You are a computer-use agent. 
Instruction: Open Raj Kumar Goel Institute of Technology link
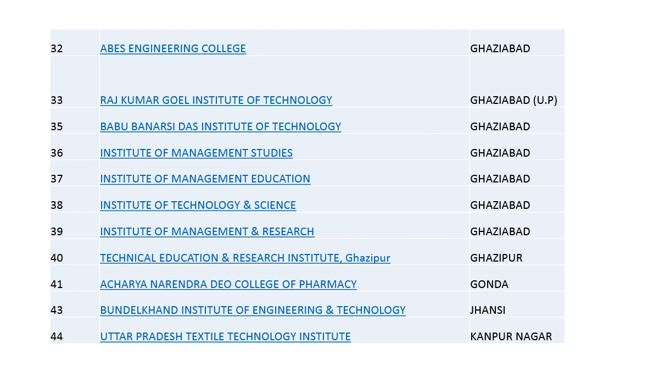(x=216, y=100)
